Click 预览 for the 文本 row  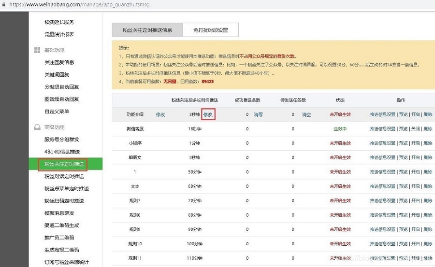coord(404,186)
